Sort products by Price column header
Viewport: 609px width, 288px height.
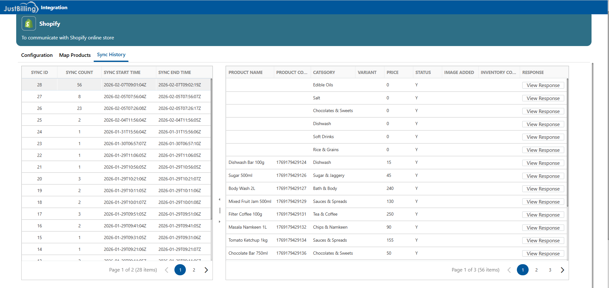pyautogui.click(x=392, y=72)
